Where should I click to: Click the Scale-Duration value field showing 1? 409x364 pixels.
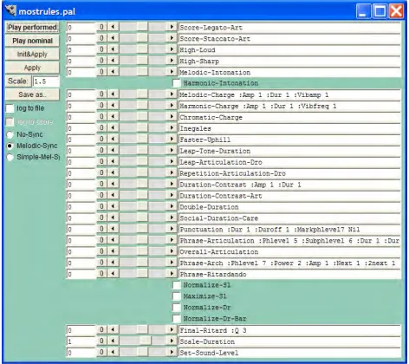click(81, 341)
